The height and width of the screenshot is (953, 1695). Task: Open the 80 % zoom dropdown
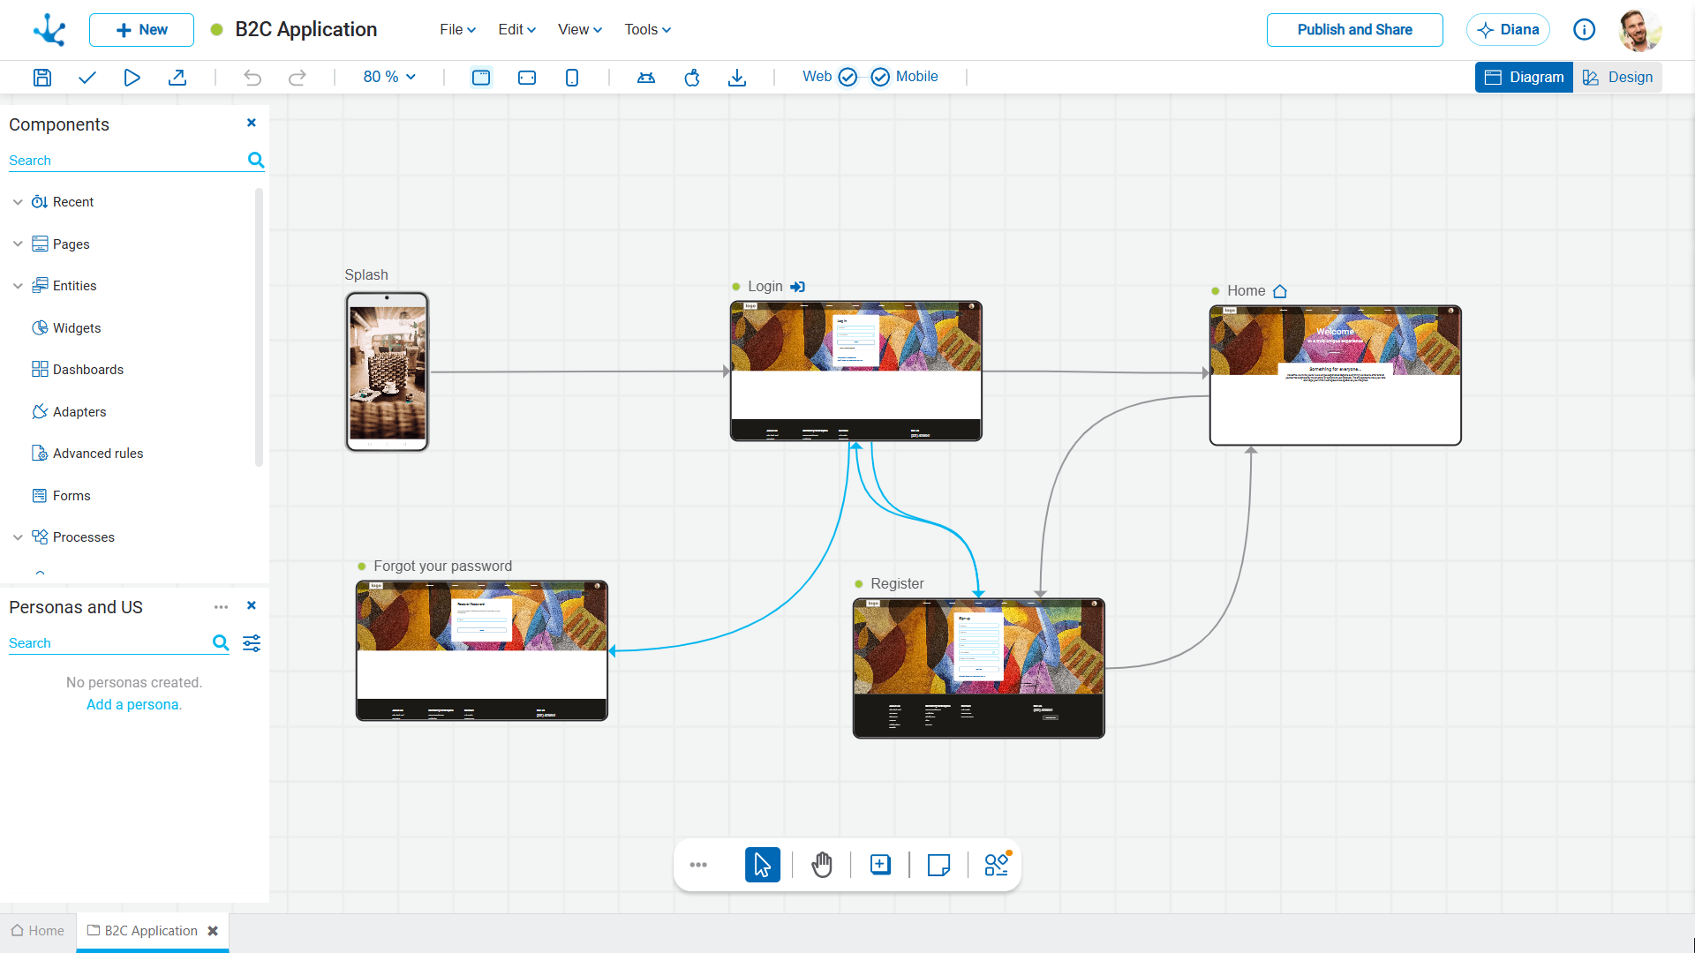click(x=389, y=78)
